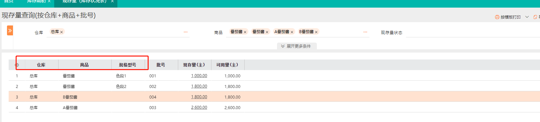Click the 现存量状态 input field
The height and width of the screenshot is (122, 540).
tap(473, 32)
